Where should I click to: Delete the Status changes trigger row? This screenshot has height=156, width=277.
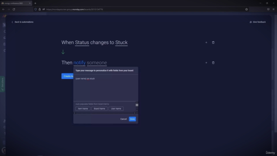click(x=213, y=42)
